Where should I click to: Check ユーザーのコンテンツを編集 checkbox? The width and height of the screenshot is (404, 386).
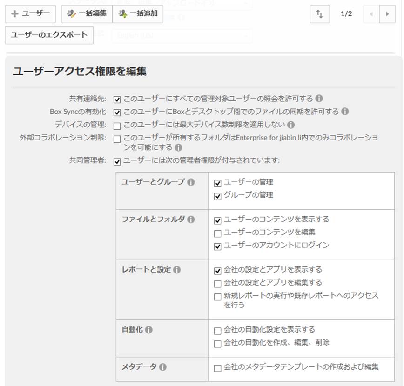(218, 233)
